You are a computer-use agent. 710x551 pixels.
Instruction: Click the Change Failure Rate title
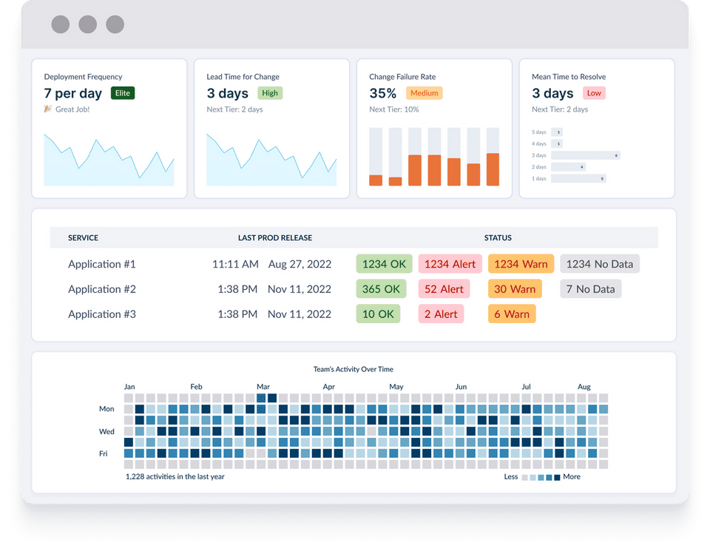coord(402,77)
